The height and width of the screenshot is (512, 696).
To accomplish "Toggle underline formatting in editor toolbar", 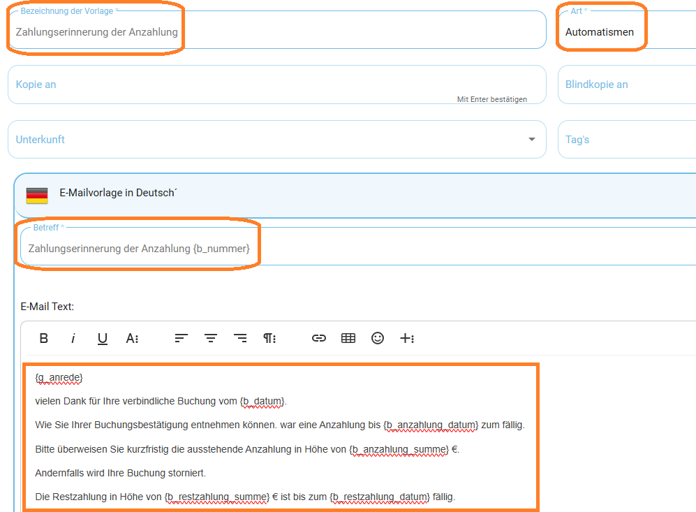I will [103, 339].
